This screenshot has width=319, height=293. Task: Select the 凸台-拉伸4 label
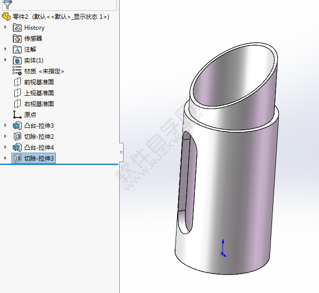pos(39,147)
